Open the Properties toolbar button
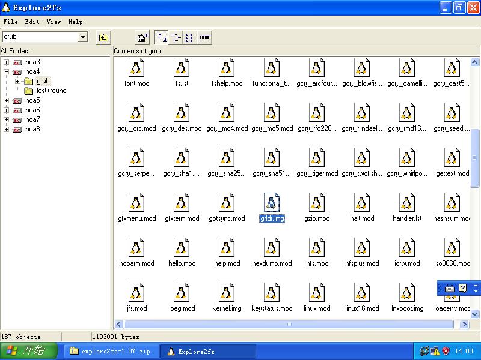Screen dimensions: 481x360 click(x=142, y=38)
